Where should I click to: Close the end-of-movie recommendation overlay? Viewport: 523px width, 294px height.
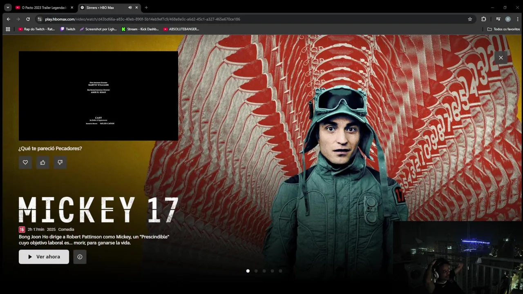pyautogui.click(x=501, y=58)
